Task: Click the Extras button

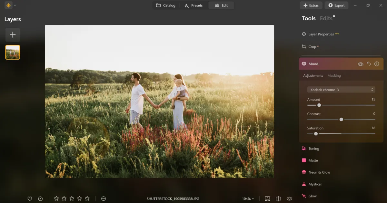Action: 311,5
